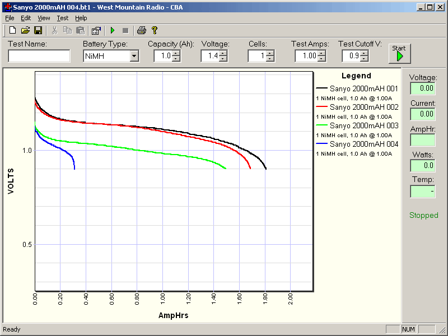The image size is (448, 336).
Task: Click the Test Name input field
Action: pos(39,56)
